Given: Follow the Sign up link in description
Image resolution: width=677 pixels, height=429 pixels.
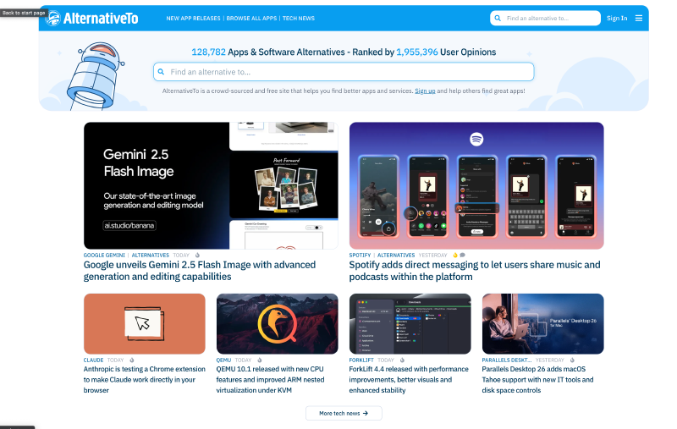Looking at the screenshot, I should (425, 91).
